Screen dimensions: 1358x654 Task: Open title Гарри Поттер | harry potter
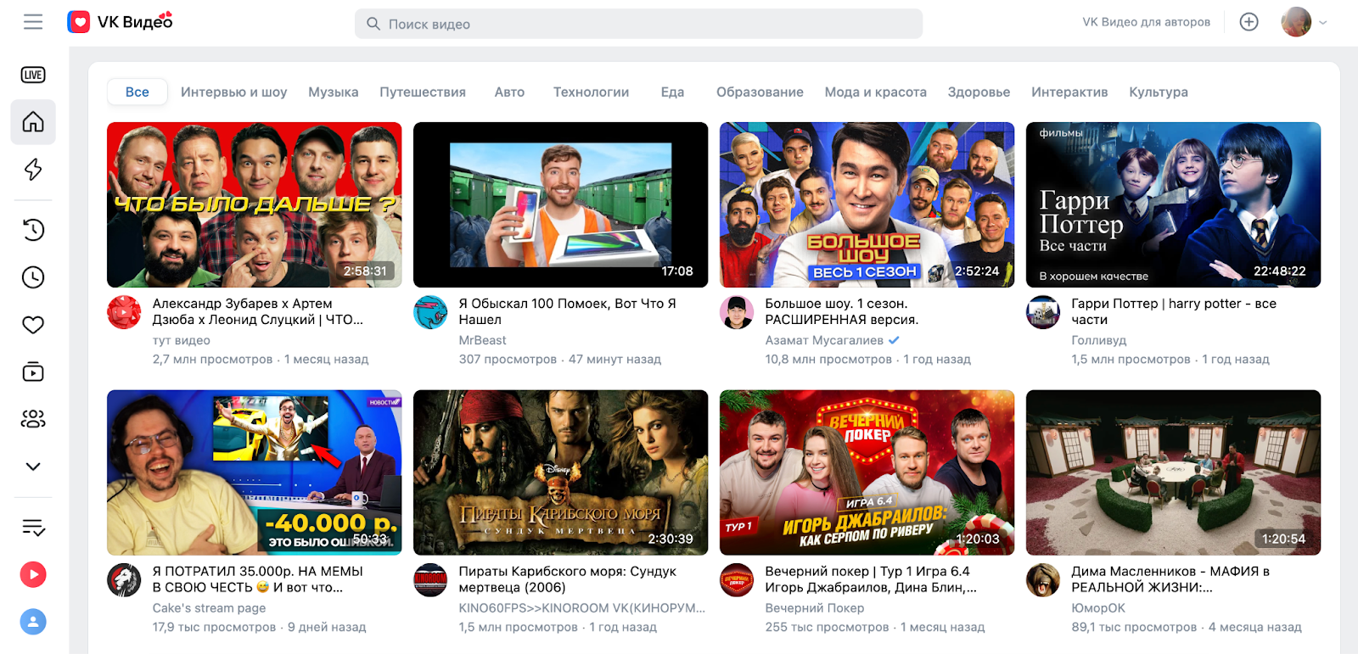tap(1174, 311)
